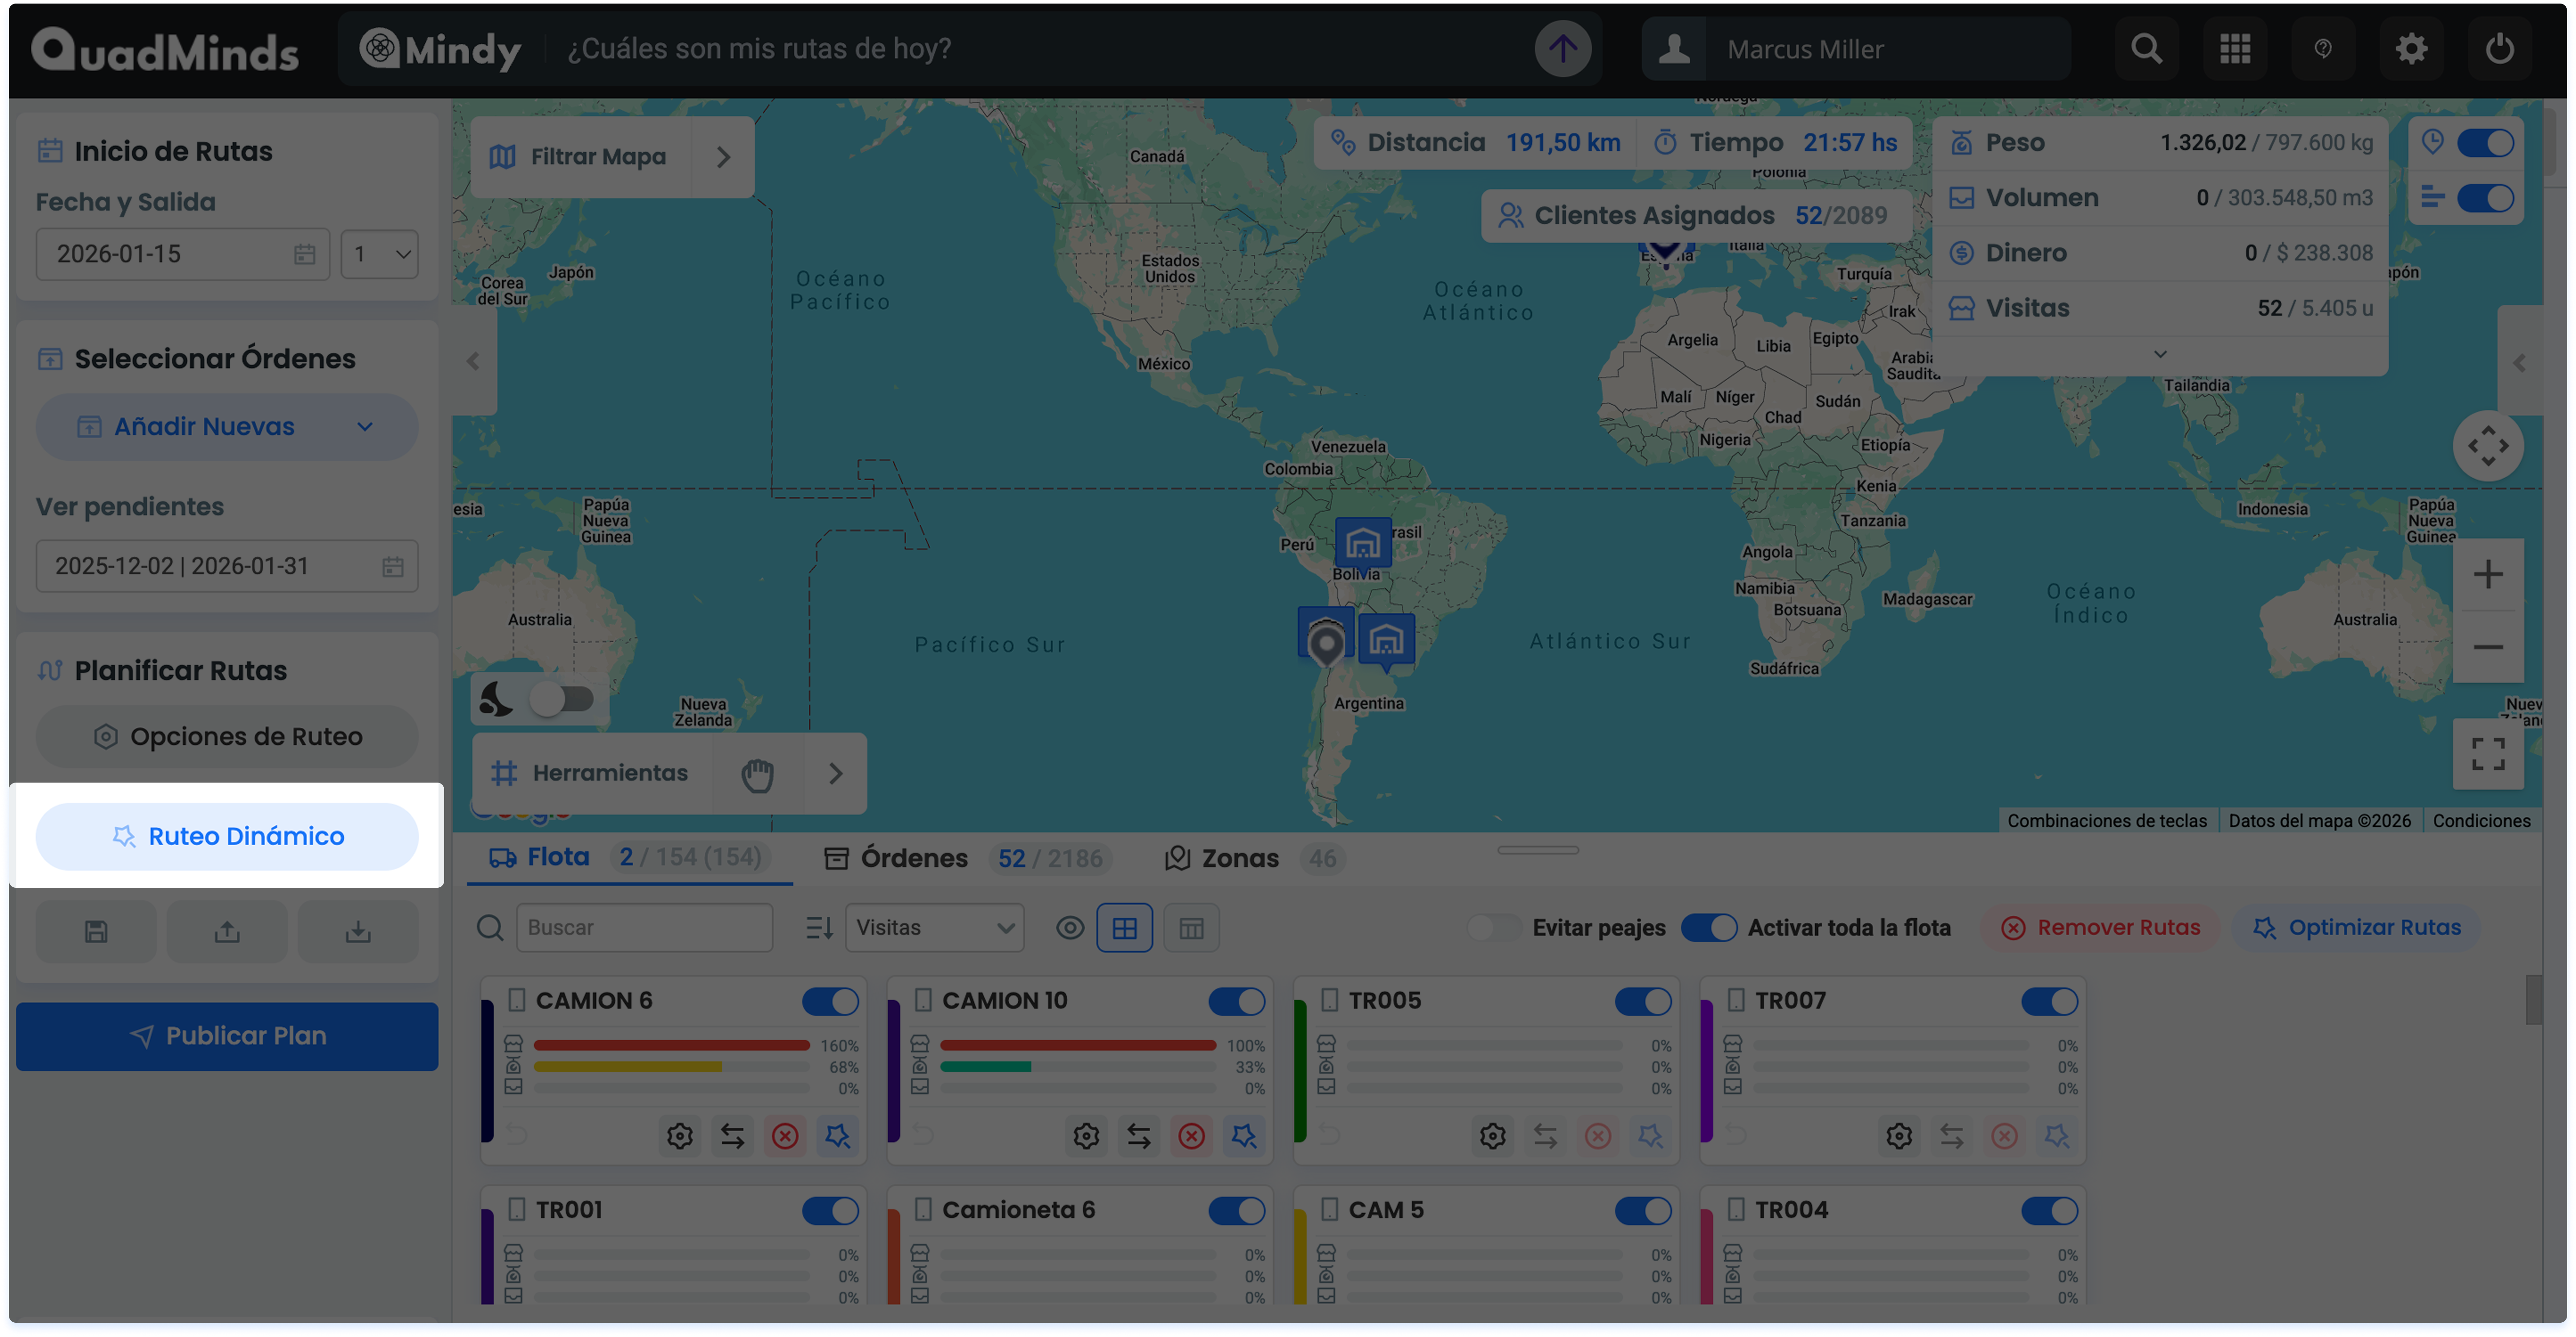The image size is (2576, 1337).
Task: Open the Añadir Nuevas dropdown
Action: click(227, 427)
